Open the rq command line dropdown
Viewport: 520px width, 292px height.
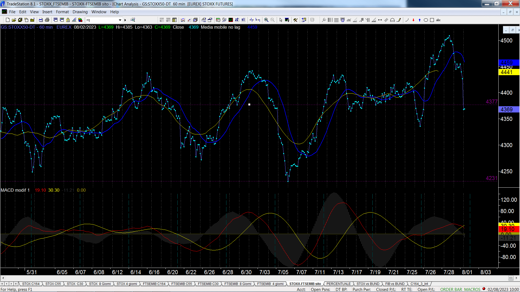[120, 20]
